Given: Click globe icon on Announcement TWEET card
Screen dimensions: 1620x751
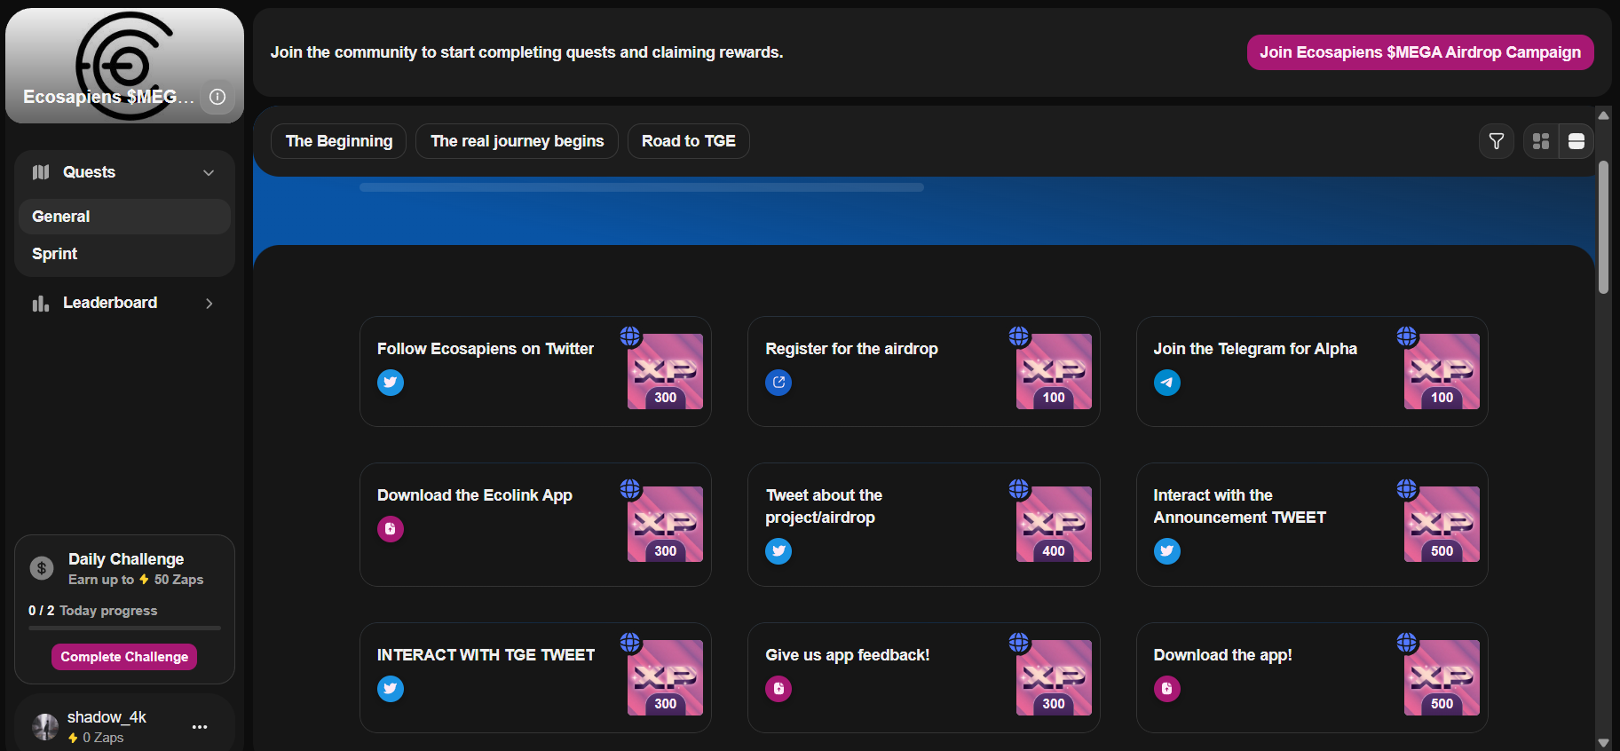Looking at the screenshot, I should coord(1407,489).
